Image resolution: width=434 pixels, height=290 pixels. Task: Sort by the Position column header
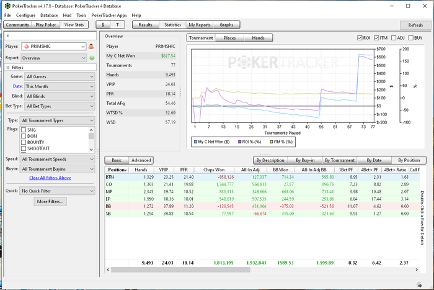[x=117, y=170]
